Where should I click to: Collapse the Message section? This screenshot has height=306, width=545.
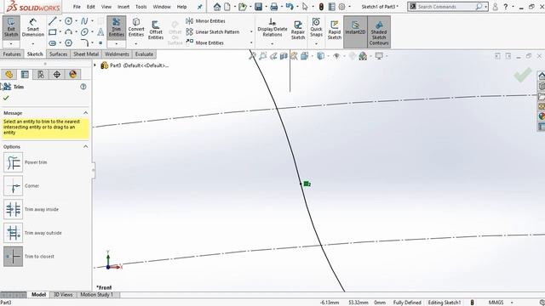tap(85, 113)
